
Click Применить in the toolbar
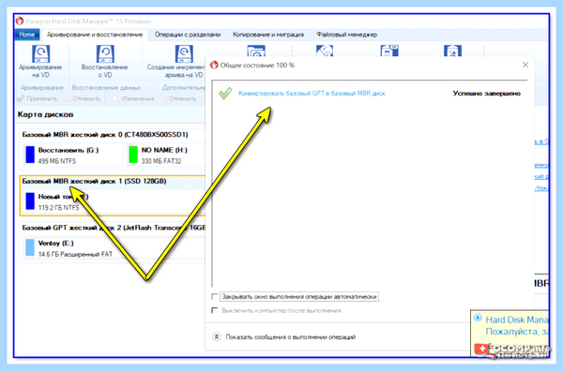[x=37, y=98]
